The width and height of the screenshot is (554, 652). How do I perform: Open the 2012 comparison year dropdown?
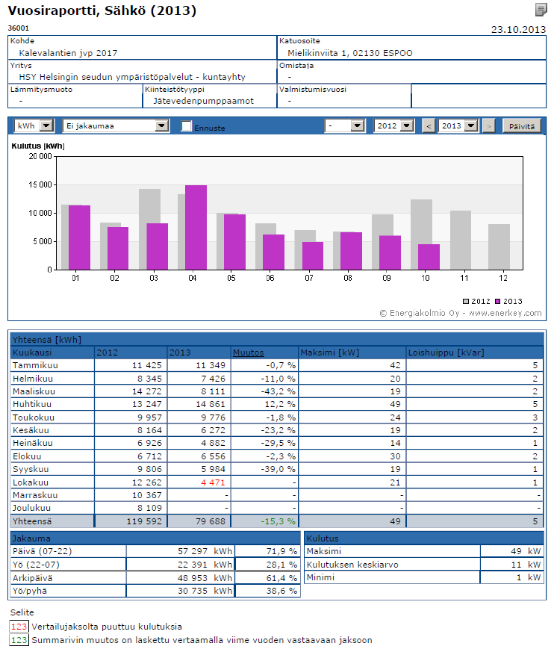click(394, 125)
